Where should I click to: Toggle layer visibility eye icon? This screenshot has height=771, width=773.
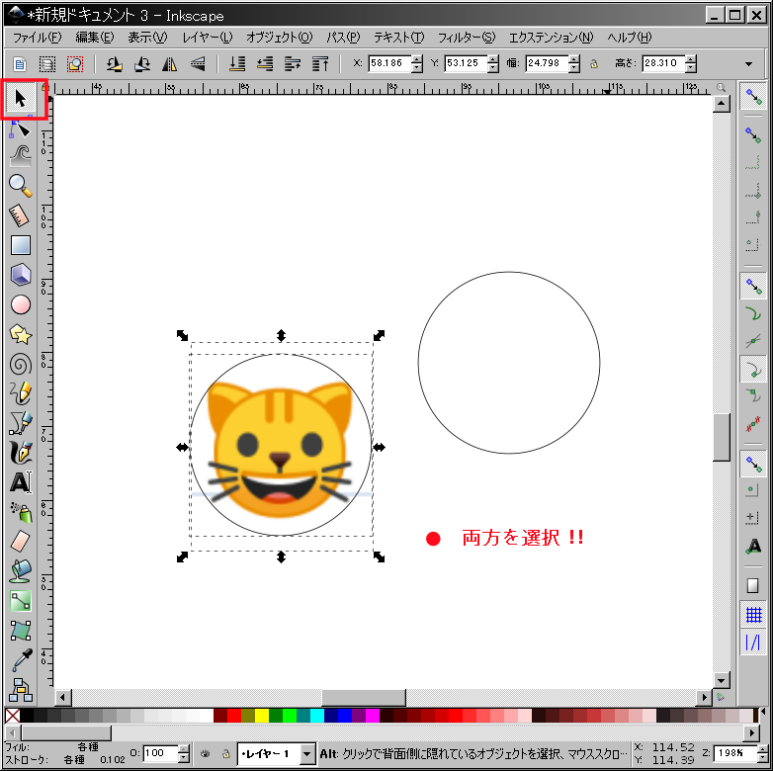point(205,754)
